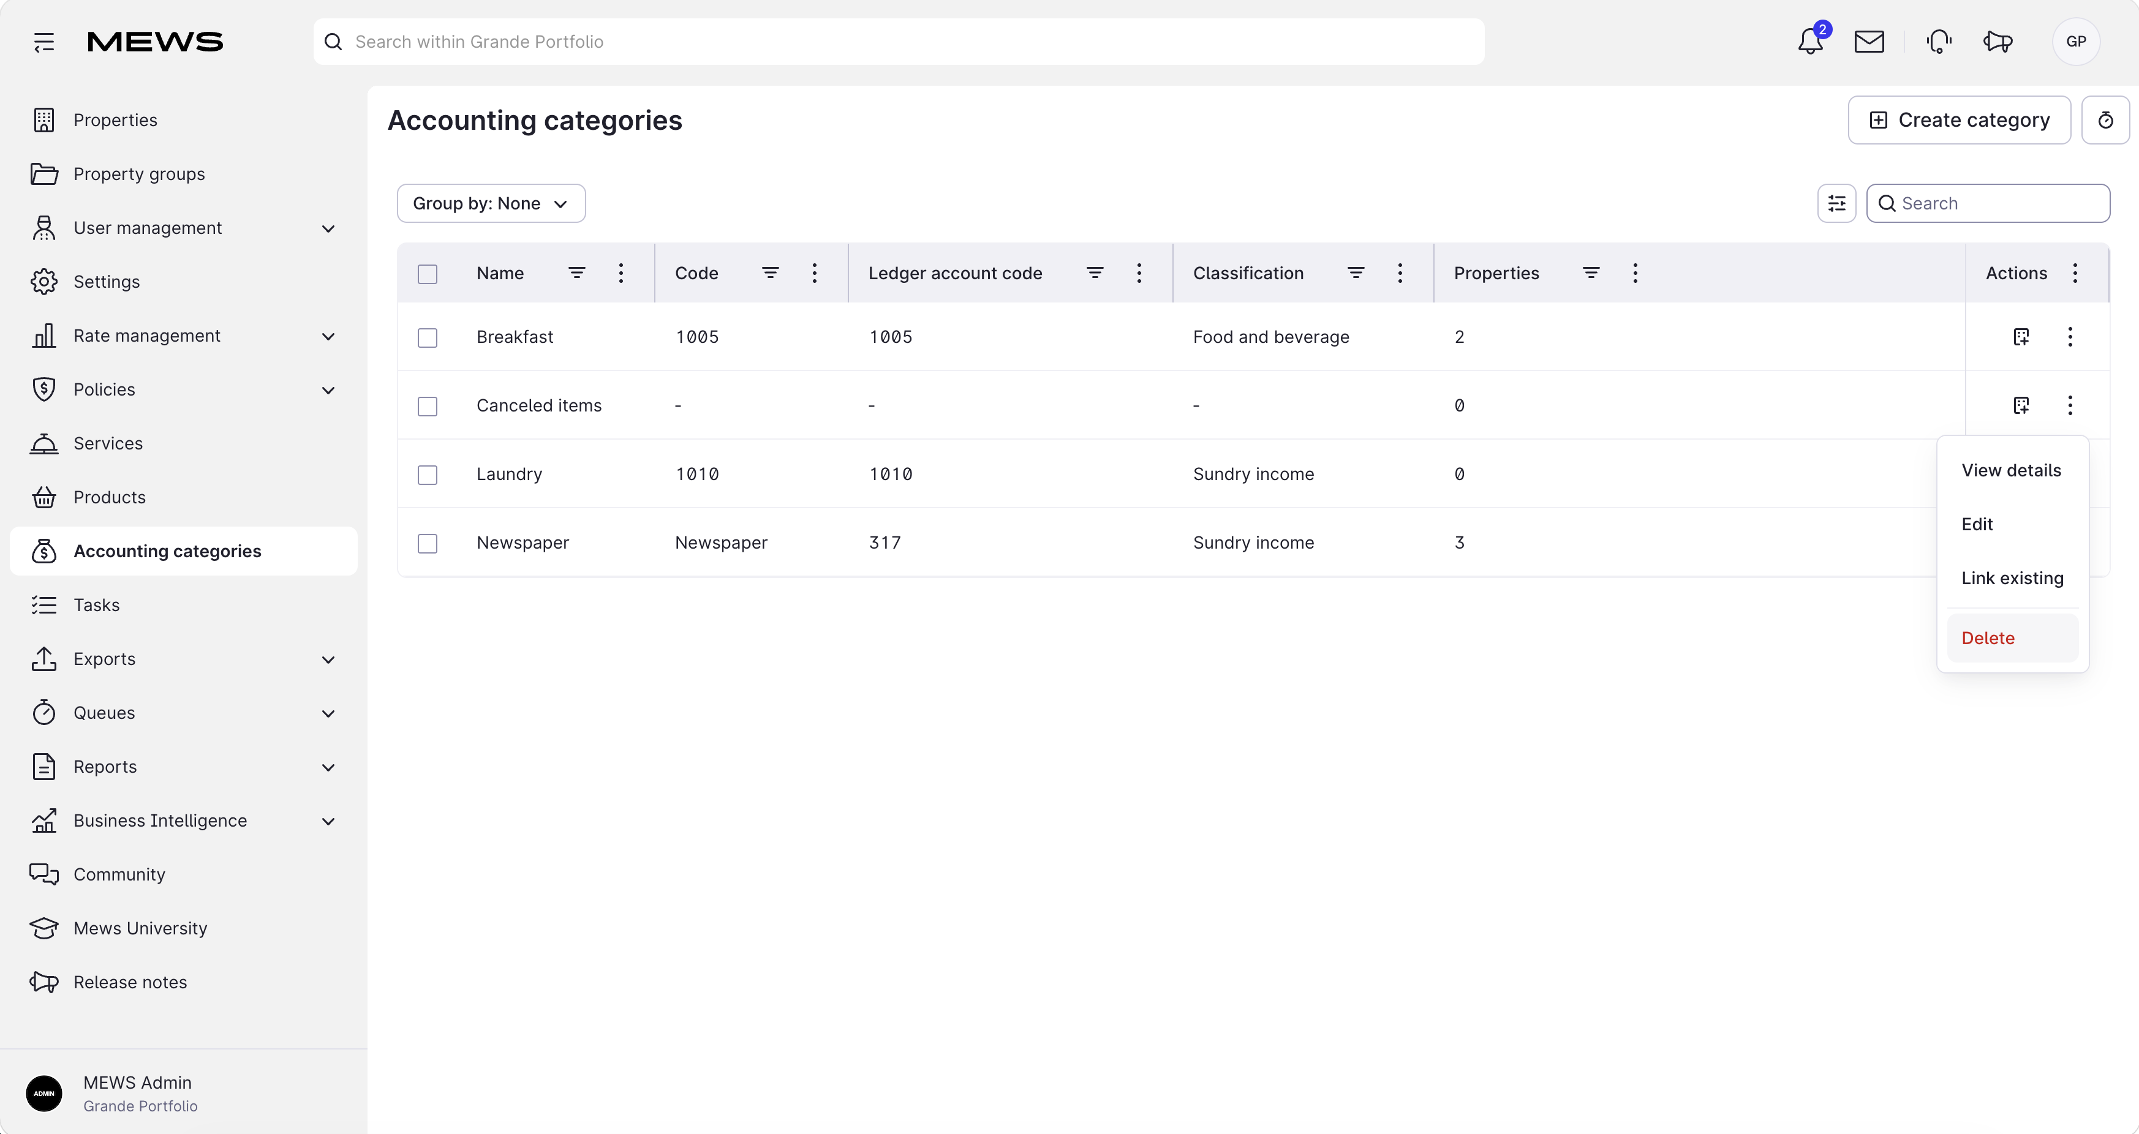This screenshot has height=1134, width=2139.
Task: Click the timer icon next to Create category
Action: pyautogui.click(x=2106, y=121)
